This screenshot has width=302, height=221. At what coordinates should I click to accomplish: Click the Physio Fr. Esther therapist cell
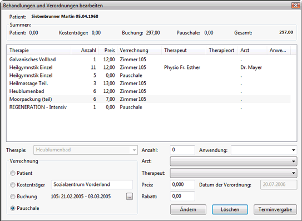[x=182, y=67]
